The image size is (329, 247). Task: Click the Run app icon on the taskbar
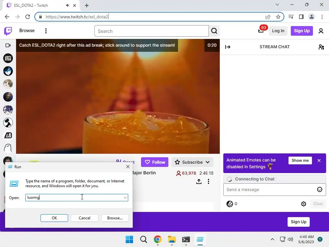[200, 239]
